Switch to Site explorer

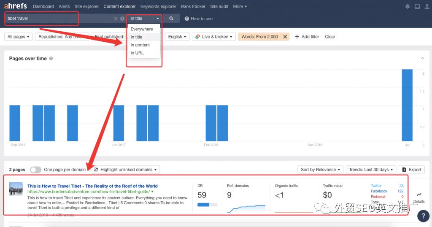pos(86,6)
